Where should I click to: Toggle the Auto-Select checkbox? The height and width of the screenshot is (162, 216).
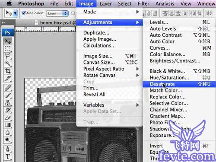point(23,13)
